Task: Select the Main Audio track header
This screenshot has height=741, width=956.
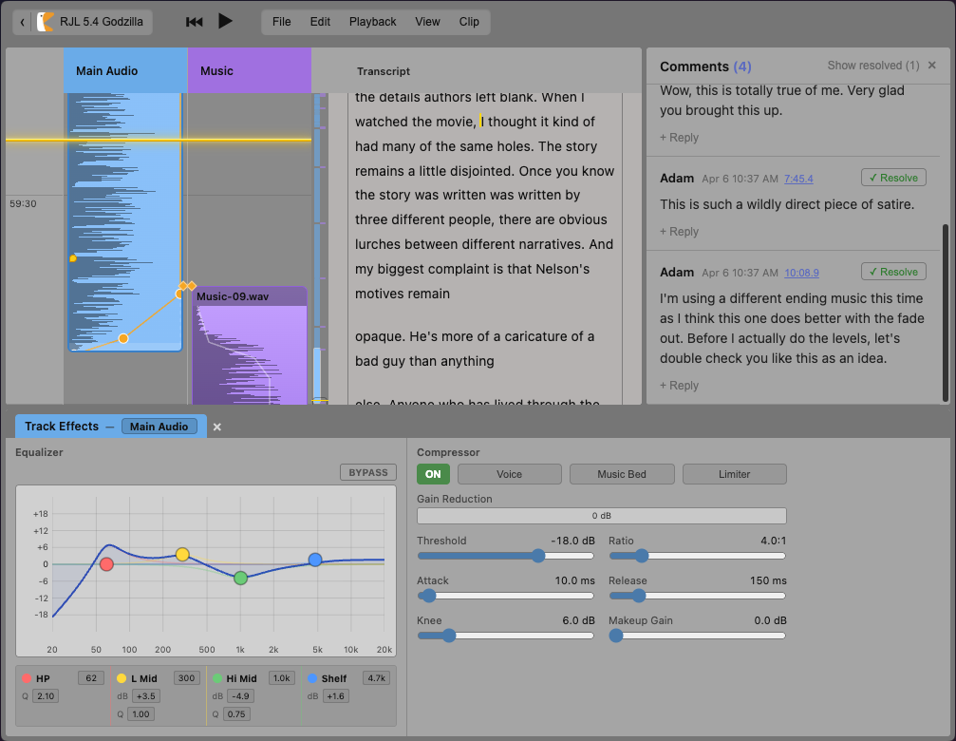Action: click(x=125, y=70)
